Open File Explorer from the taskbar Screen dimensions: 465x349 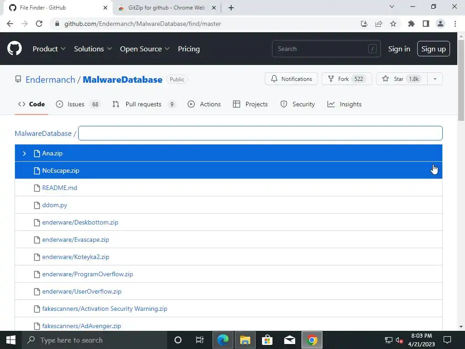(245, 340)
